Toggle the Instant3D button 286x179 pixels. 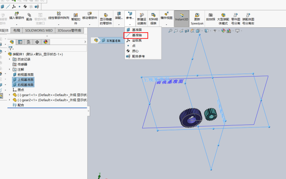tap(182, 19)
